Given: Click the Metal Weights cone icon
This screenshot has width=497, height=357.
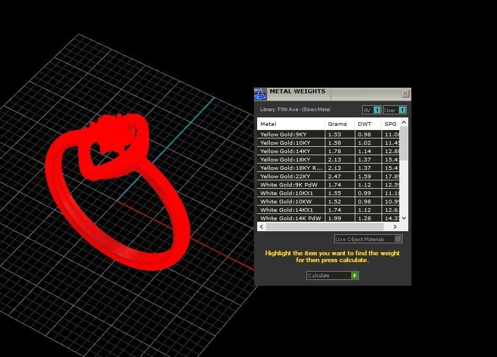Looking at the screenshot, I should (260, 94).
